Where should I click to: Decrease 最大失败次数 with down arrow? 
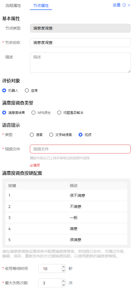point(63,285)
